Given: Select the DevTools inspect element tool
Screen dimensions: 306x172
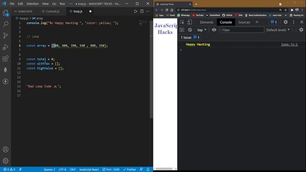Looking at the screenshot, I should (182, 22).
